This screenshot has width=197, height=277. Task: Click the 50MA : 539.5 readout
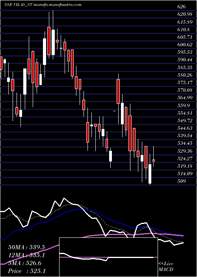[26, 247]
